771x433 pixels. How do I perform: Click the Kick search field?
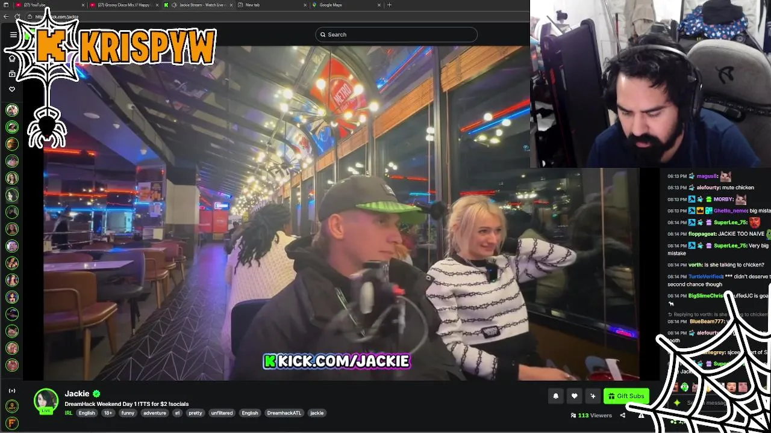(x=396, y=34)
